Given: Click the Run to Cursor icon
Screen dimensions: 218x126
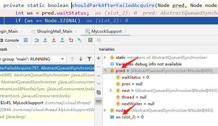Looking at the screenshot, I should pyautogui.click(x=79, y=40).
